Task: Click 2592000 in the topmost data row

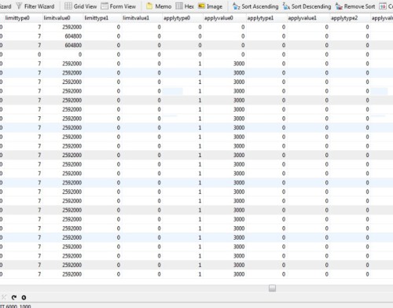Action: (x=72, y=27)
